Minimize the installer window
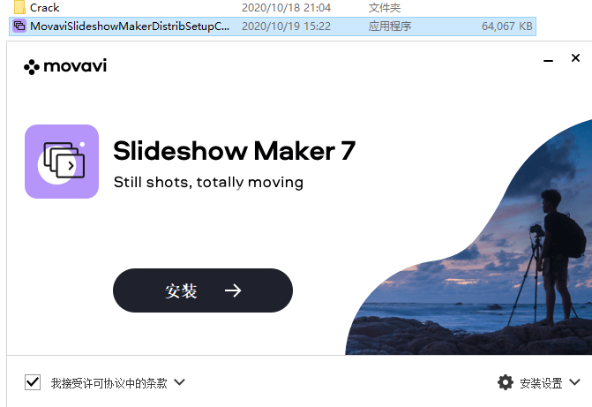The image size is (592, 407). click(x=548, y=60)
